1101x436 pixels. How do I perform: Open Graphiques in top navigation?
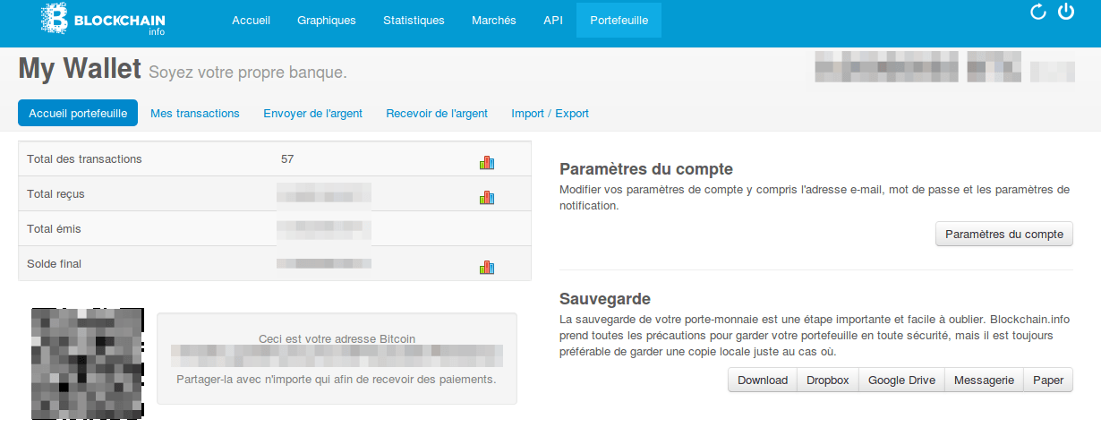click(x=326, y=21)
